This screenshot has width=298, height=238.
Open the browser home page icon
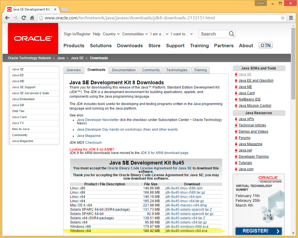point(32,18)
